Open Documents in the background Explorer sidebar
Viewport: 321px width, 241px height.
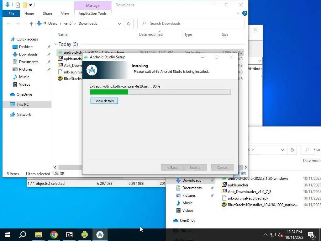coord(192,188)
